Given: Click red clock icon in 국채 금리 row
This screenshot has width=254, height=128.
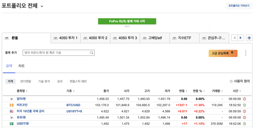Looking at the screenshot, I should click(x=244, y=111).
